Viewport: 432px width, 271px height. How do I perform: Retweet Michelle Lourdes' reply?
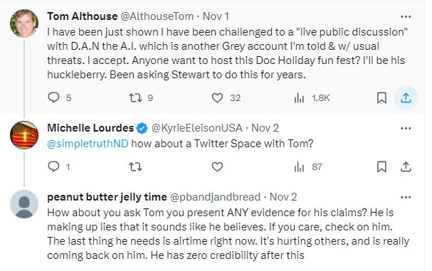(135, 166)
